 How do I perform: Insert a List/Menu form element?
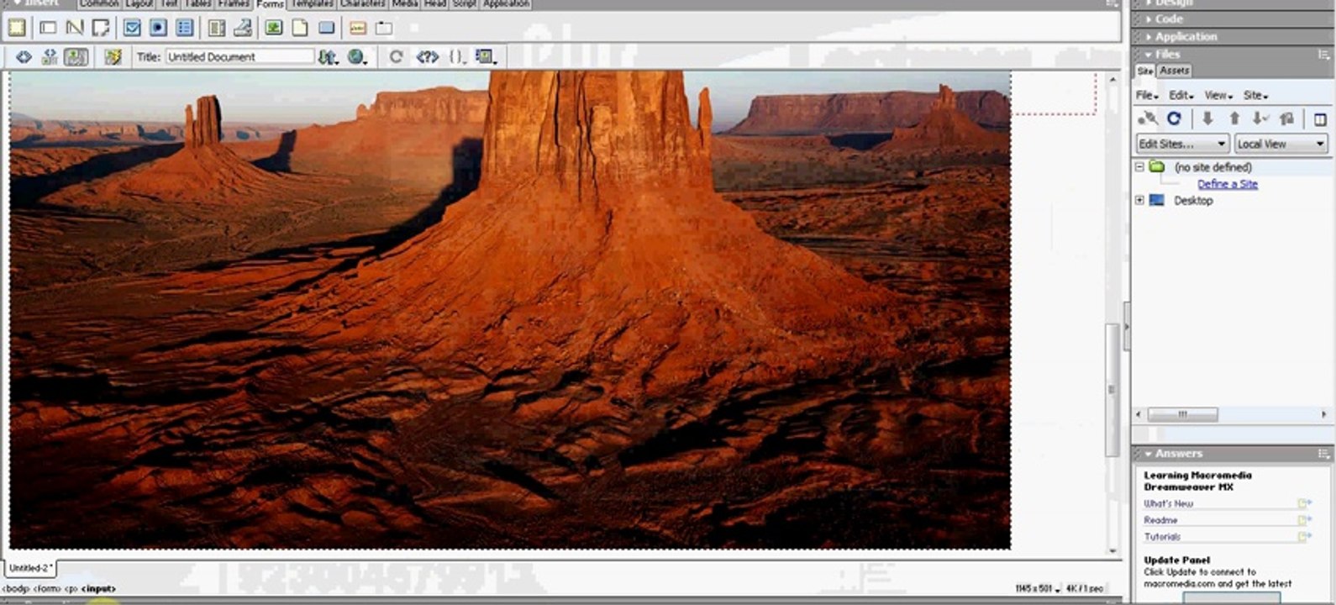click(216, 28)
